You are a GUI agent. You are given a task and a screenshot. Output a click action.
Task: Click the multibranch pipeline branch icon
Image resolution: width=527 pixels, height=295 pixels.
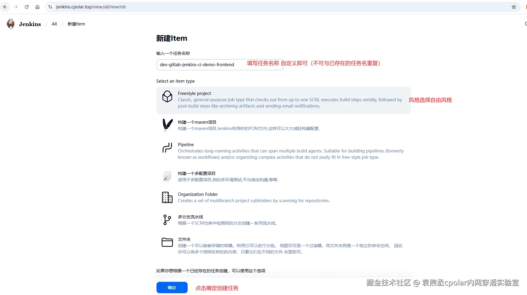(167, 220)
